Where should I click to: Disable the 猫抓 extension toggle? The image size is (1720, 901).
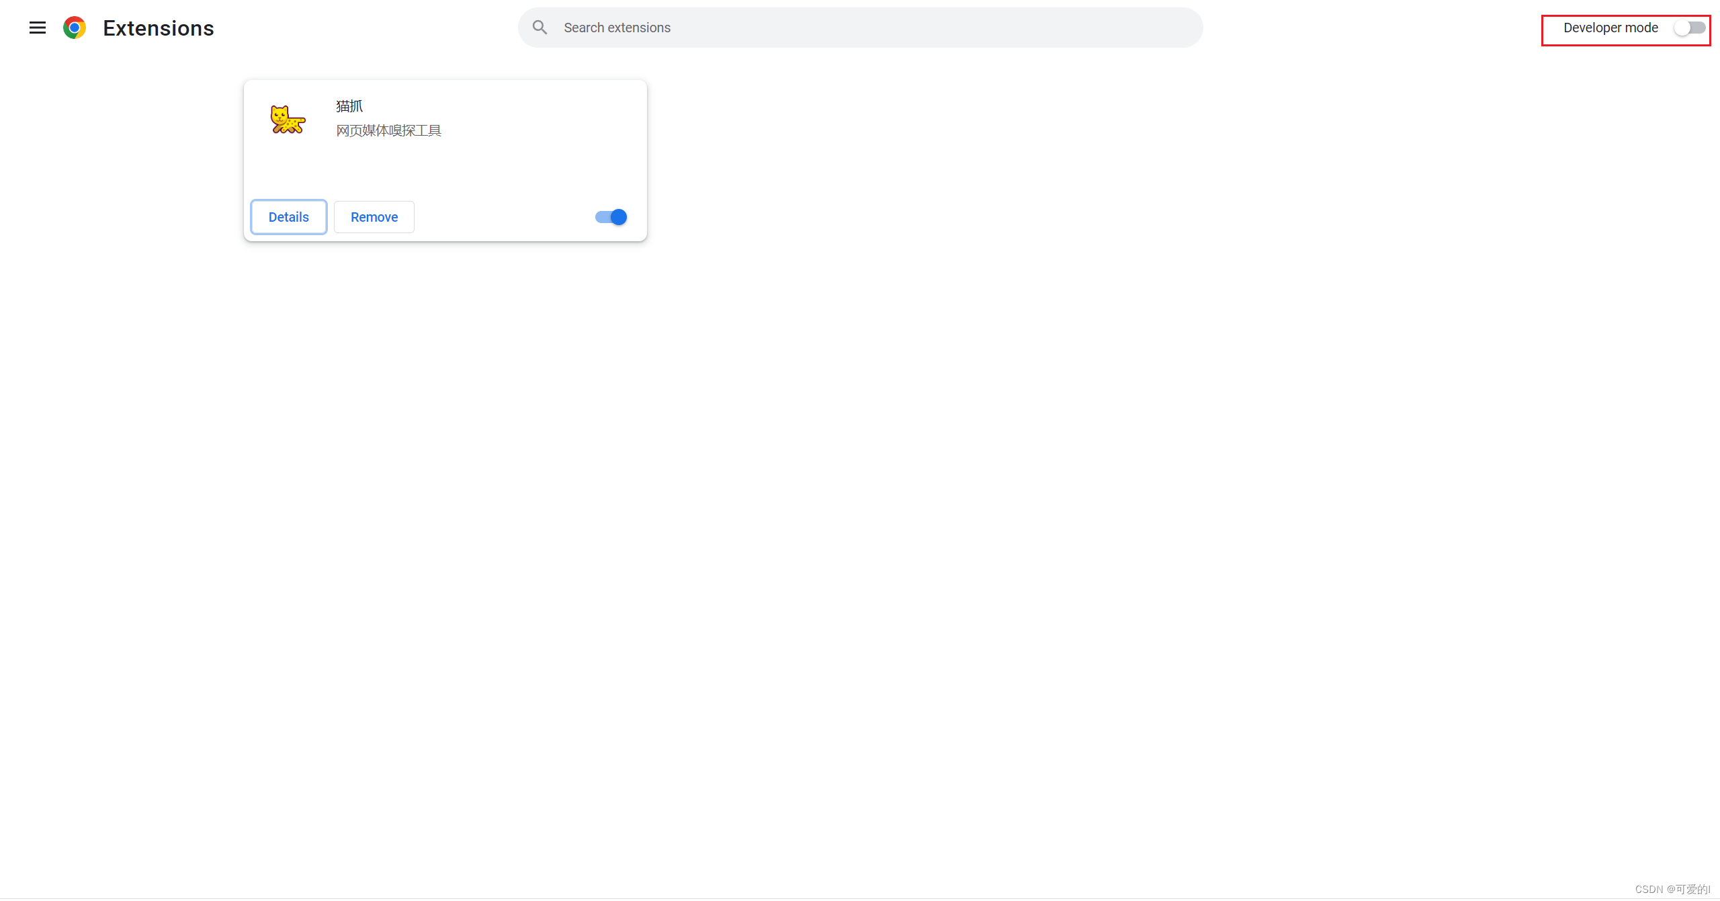tap(611, 217)
